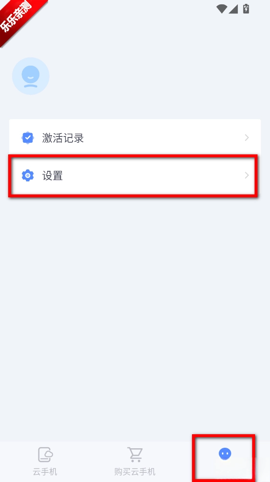Open the 激活记录 list row
Image resolution: width=270 pixels, height=482 pixels.
pos(135,138)
